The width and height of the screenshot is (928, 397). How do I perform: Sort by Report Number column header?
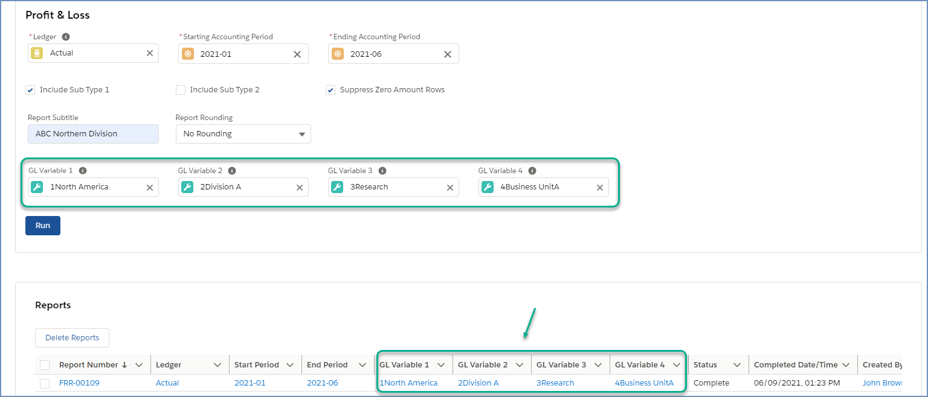click(88, 365)
